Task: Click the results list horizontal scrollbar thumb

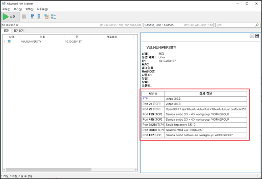Action: tap(49, 170)
